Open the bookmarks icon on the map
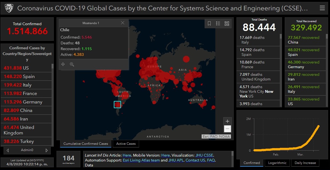 209,24
